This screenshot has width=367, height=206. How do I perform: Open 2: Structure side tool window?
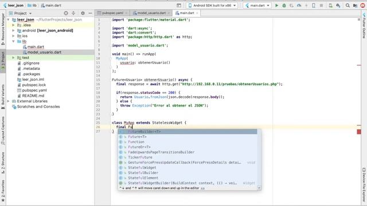[3, 163]
